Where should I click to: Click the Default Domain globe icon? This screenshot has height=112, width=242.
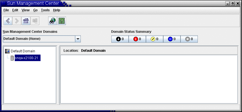[7, 51]
